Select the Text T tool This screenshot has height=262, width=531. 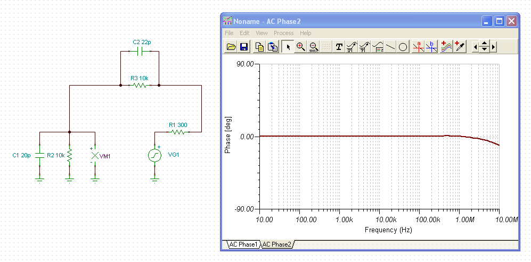pos(339,47)
